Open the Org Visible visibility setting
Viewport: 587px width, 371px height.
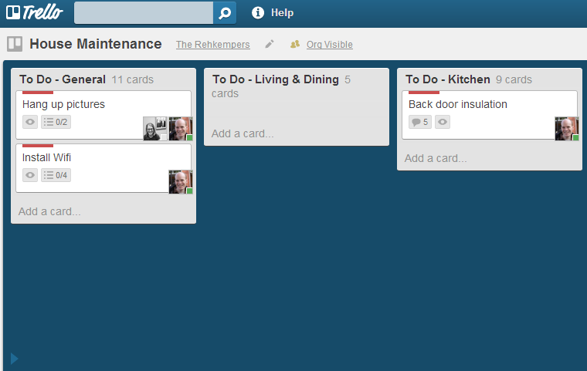[330, 45]
